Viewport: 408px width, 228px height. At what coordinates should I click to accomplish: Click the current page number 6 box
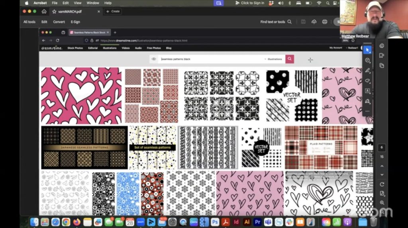(x=382, y=147)
